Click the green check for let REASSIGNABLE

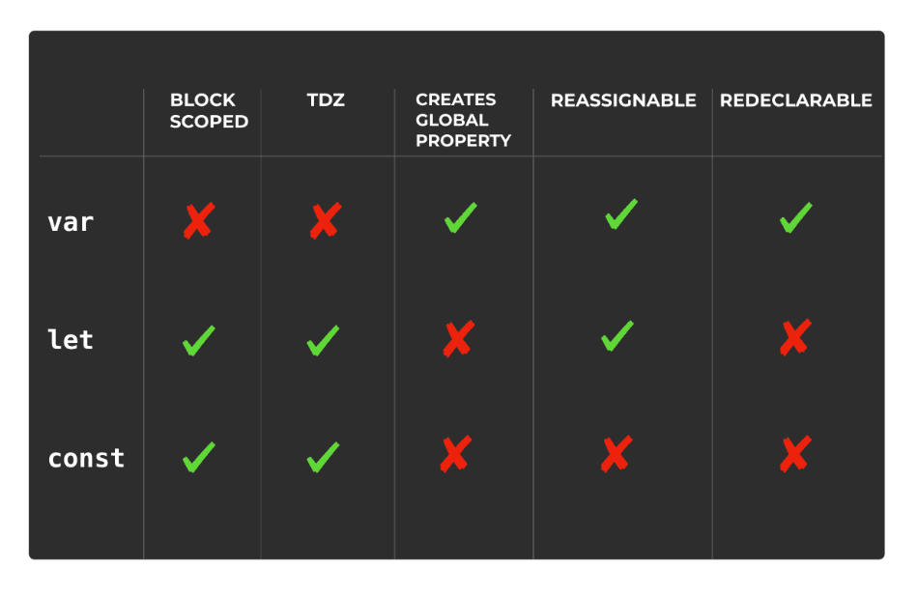[x=617, y=336]
